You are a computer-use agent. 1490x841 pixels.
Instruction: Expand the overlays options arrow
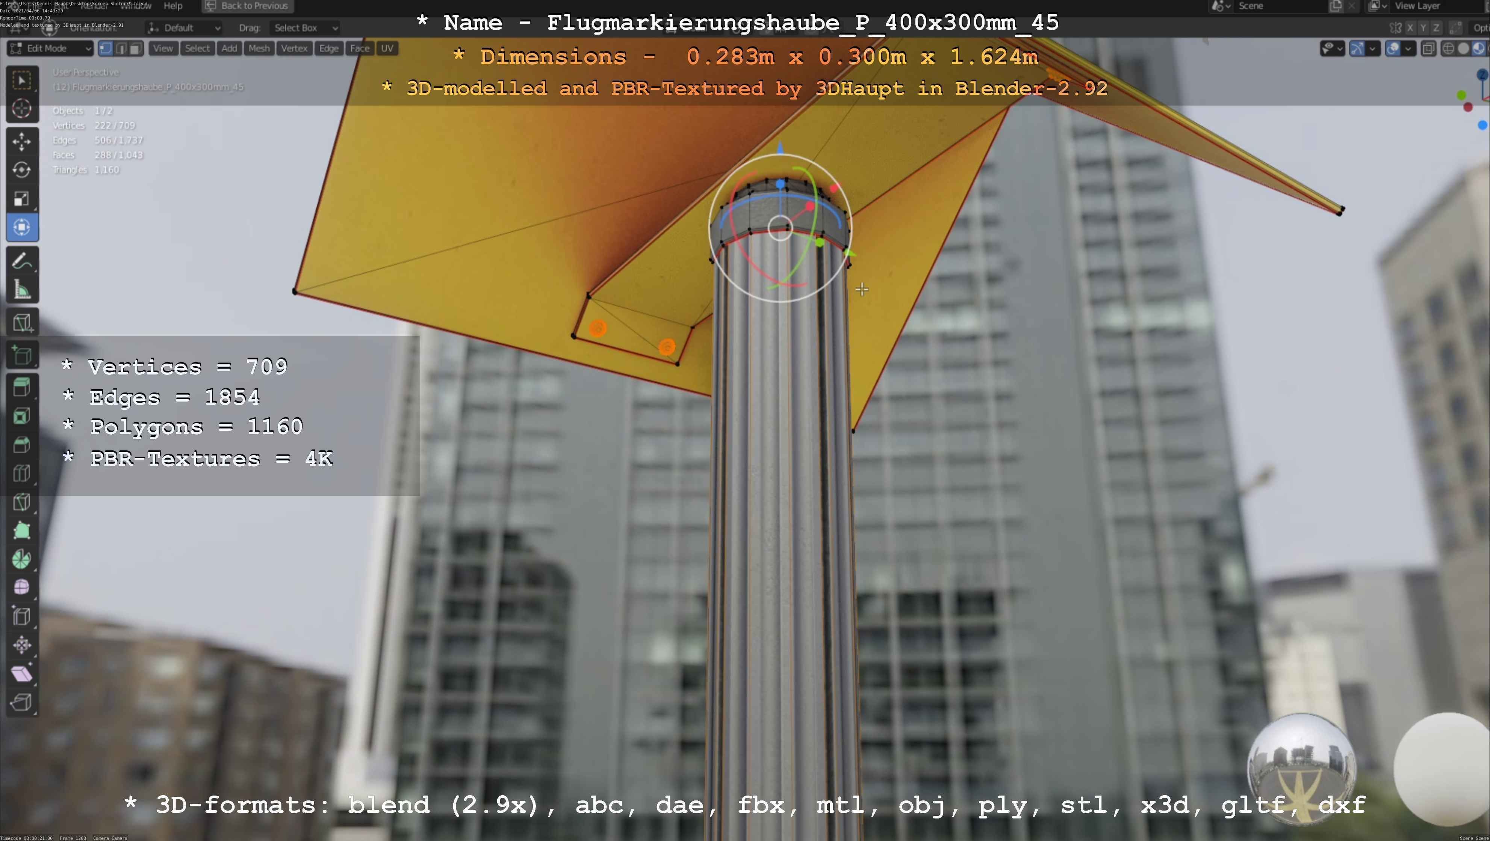pos(1408,48)
